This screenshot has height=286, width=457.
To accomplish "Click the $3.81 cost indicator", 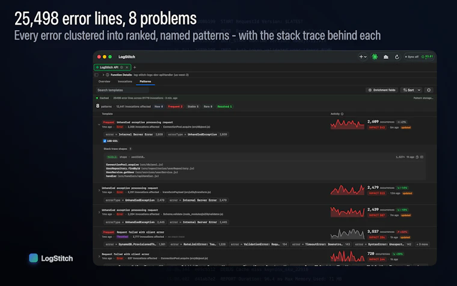I will pyautogui.click(x=428, y=57).
